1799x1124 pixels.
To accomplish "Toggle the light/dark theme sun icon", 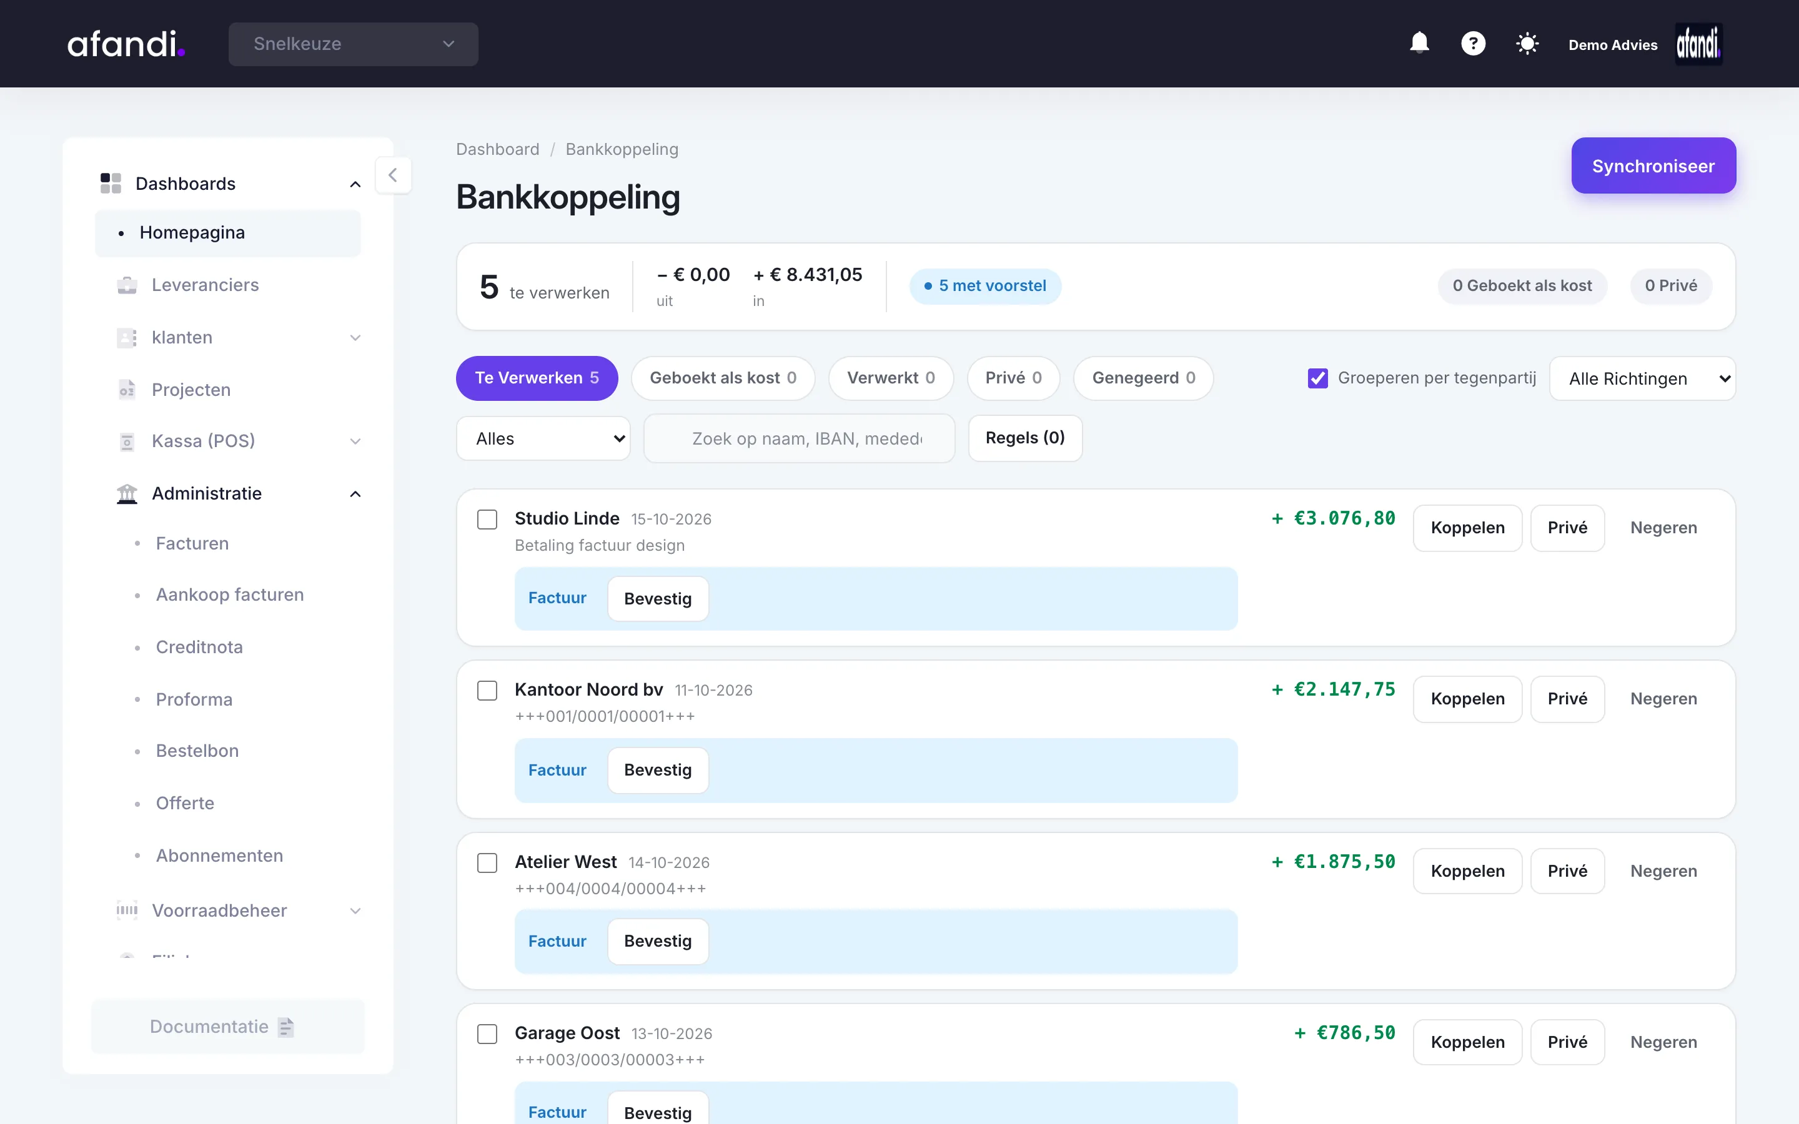I will [x=1527, y=44].
